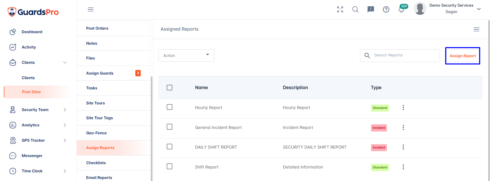490x181 pixels.
Task: Open Assigned Reports panel menu icon
Action: tap(476, 29)
